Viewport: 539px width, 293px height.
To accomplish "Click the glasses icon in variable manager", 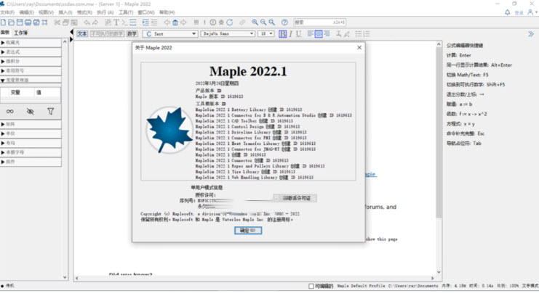I will 10,111.
